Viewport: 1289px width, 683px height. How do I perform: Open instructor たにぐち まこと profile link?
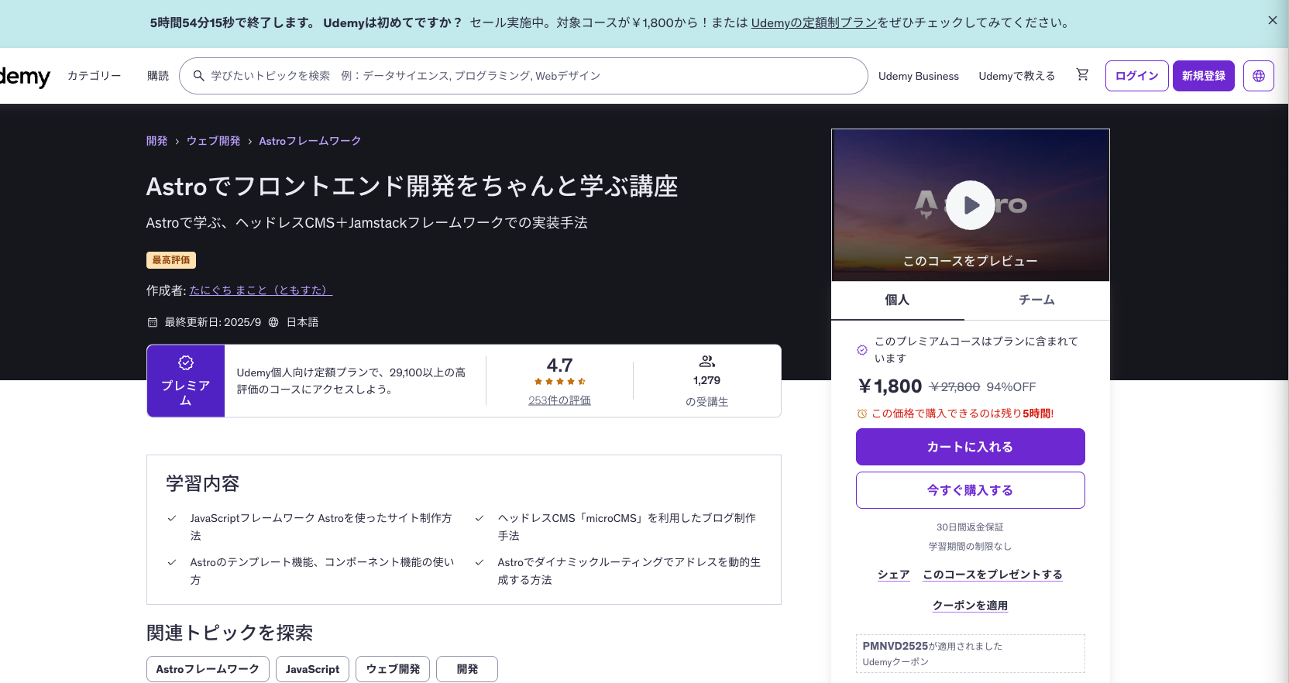(260, 290)
